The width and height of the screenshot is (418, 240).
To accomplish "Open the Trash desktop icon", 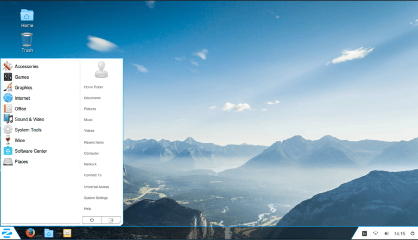I will point(27,42).
